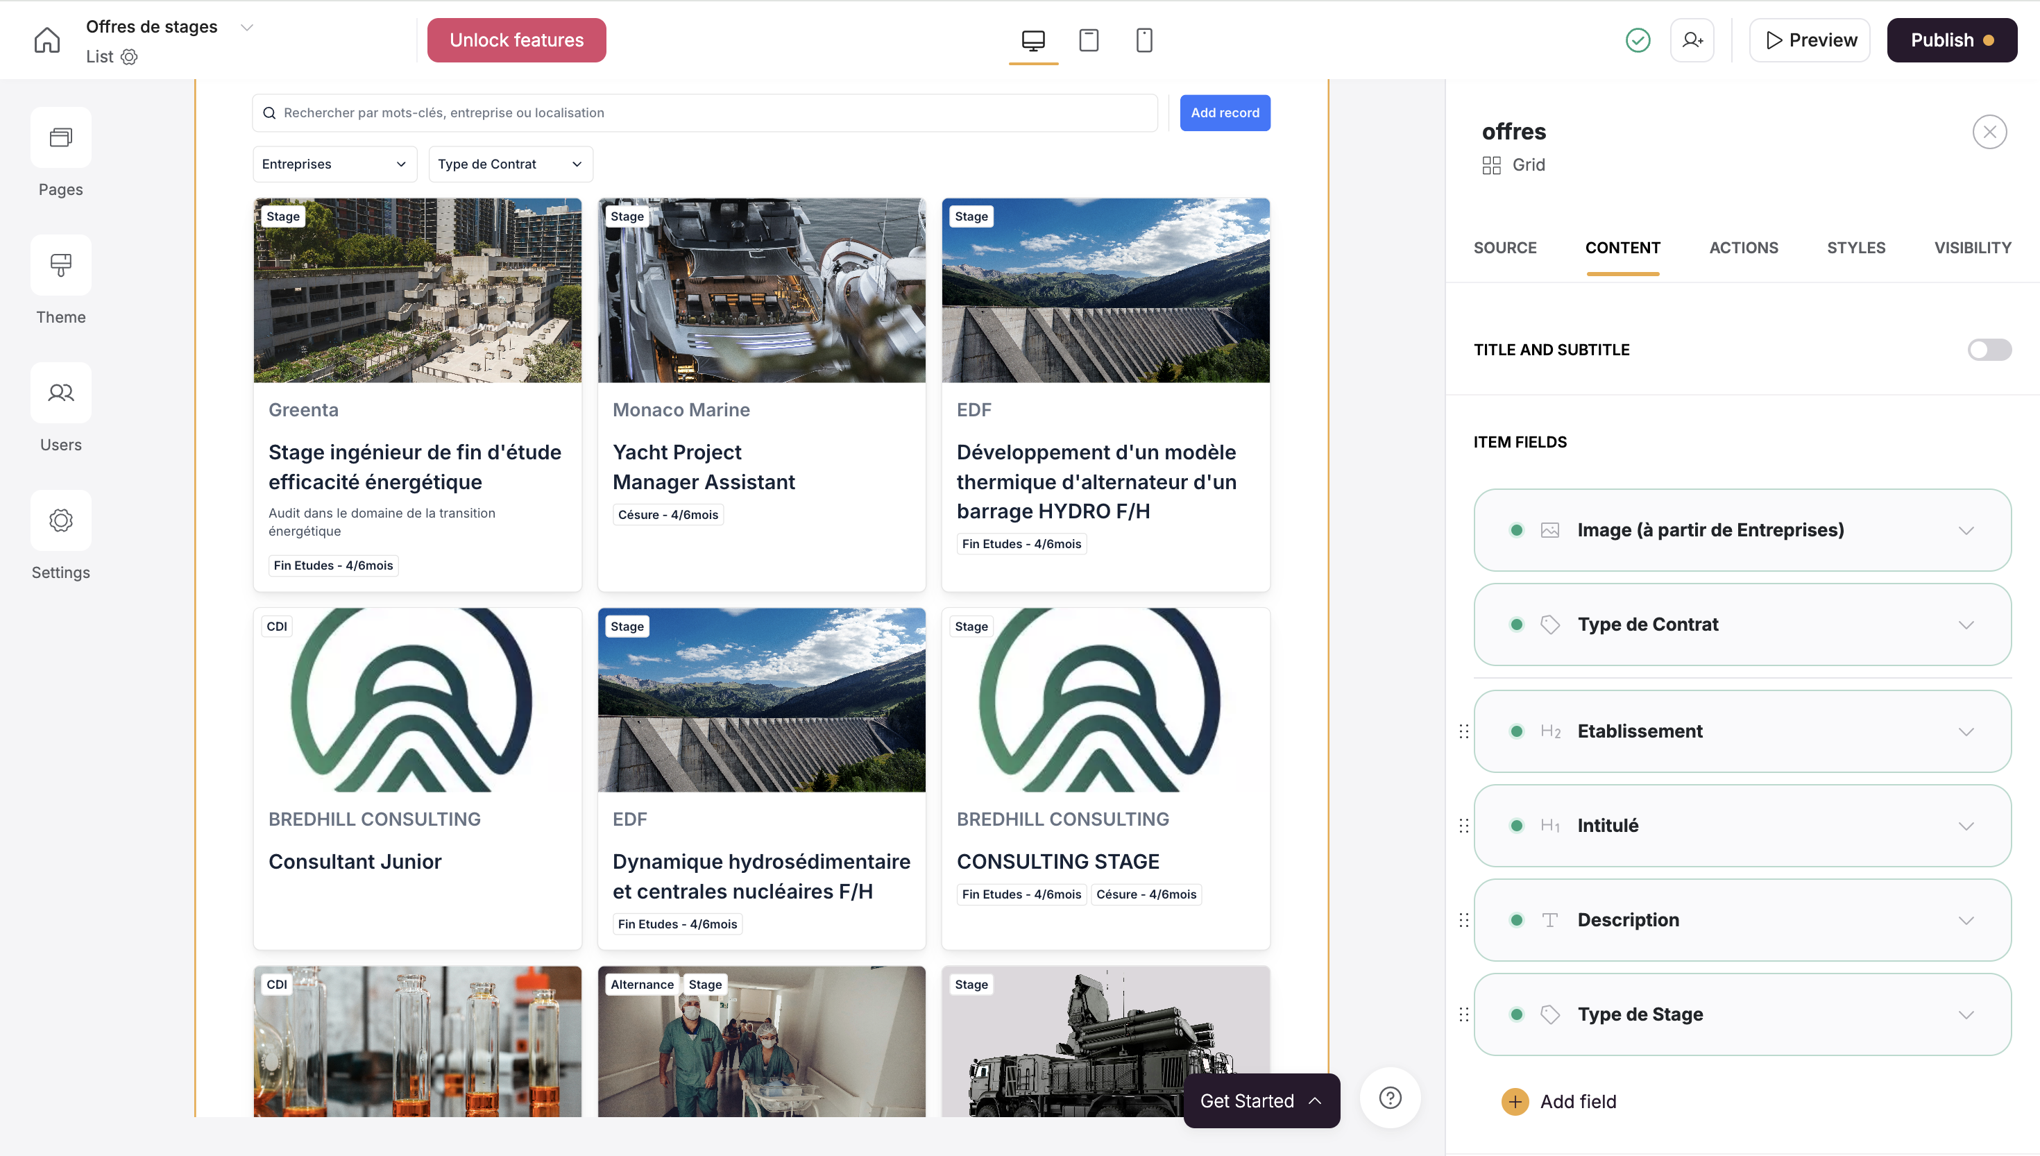Open the Theme panel icon

[x=60, y=265]
